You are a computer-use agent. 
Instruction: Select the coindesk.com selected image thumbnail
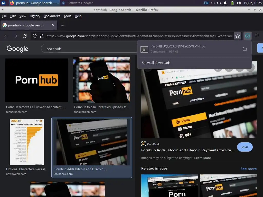tap(92, 142)
